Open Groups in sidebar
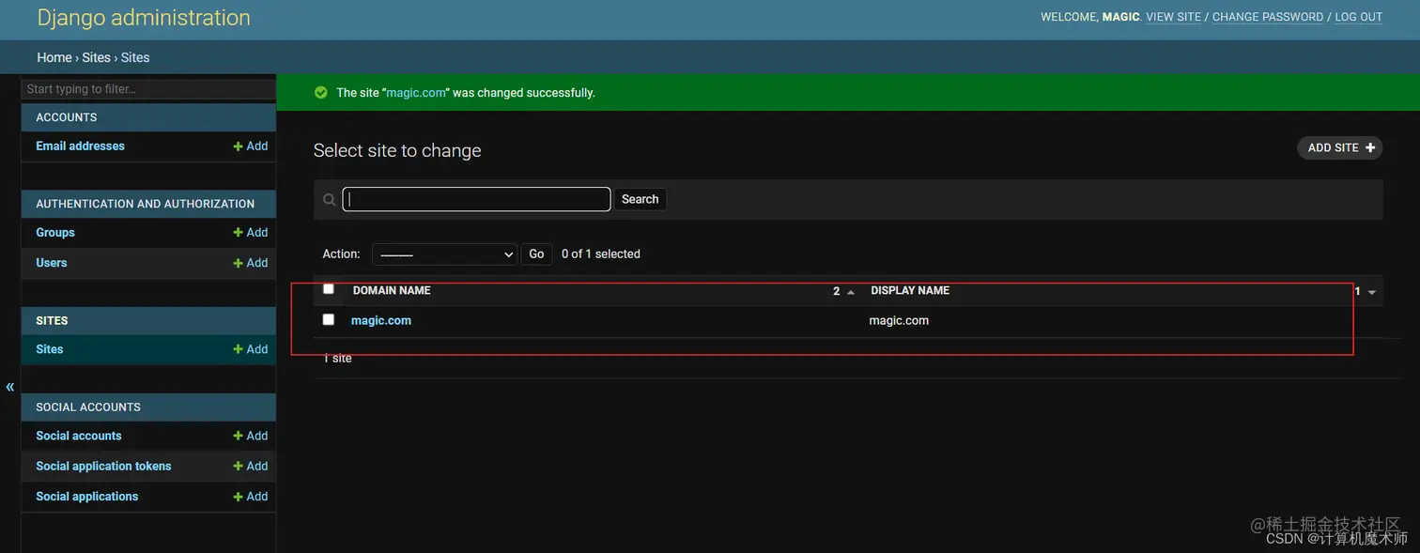1420x553 pixels. [x=55, y=233]
